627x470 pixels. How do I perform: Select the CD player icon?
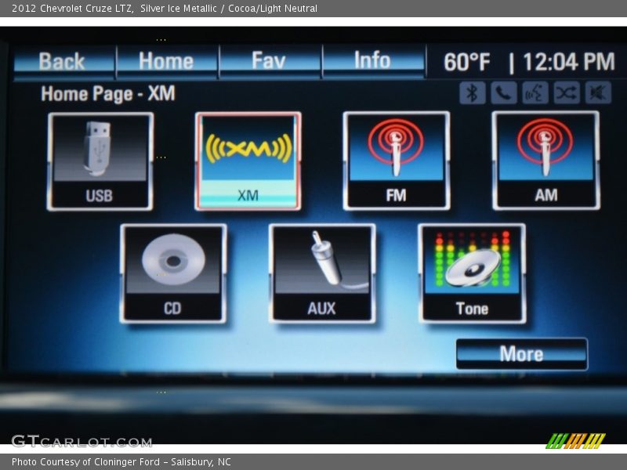tap(172, 273)
